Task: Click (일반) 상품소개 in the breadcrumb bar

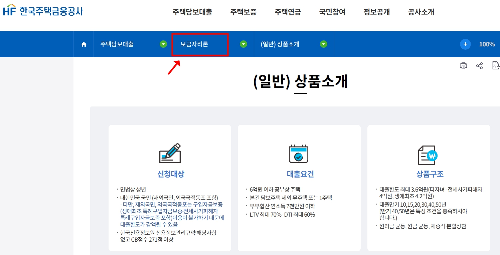Action: coord(280,44)
